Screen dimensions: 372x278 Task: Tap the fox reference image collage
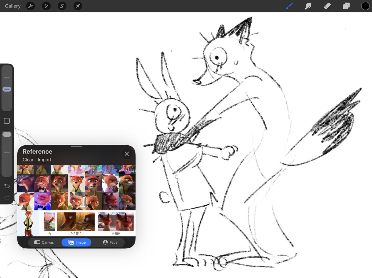pyautogui.click(x=76, y=200)
